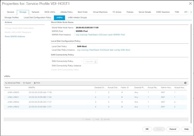Open the table settings gear icon
Screen dimensions: 194x136
pyautogui.click(x=185, y=83)
